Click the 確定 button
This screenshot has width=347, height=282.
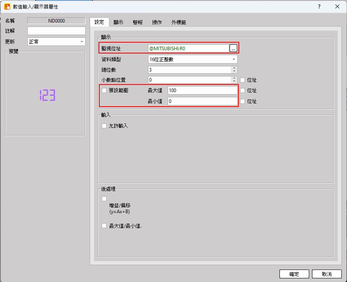[294, 274]
